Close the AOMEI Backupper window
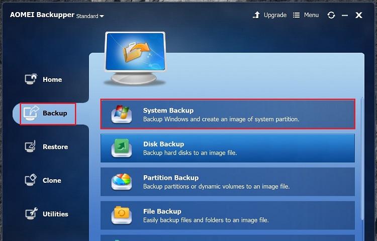Viewport: 377px width, 241px height. click(x=359, y=16)
